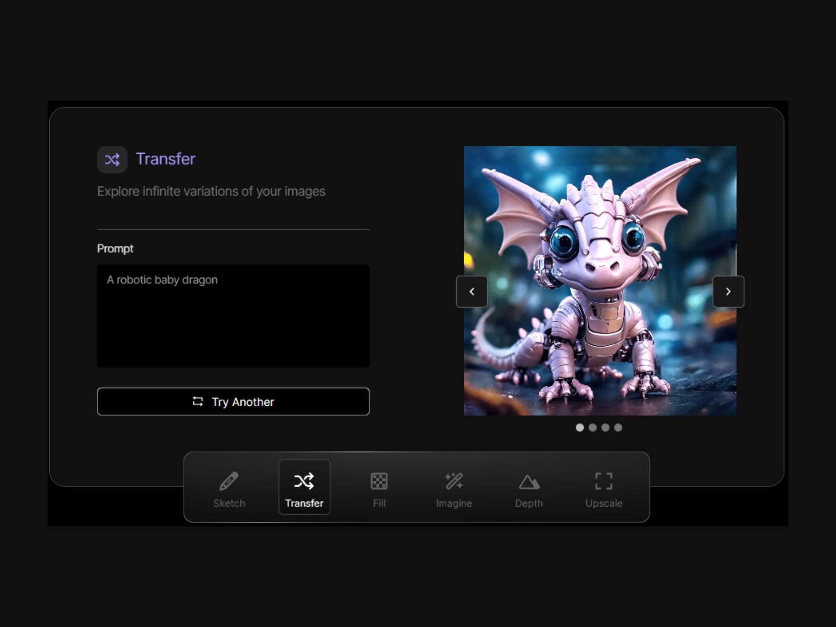The image size is (836, 627).
Task: Select the third carousel dot
Action: [605, 427]
